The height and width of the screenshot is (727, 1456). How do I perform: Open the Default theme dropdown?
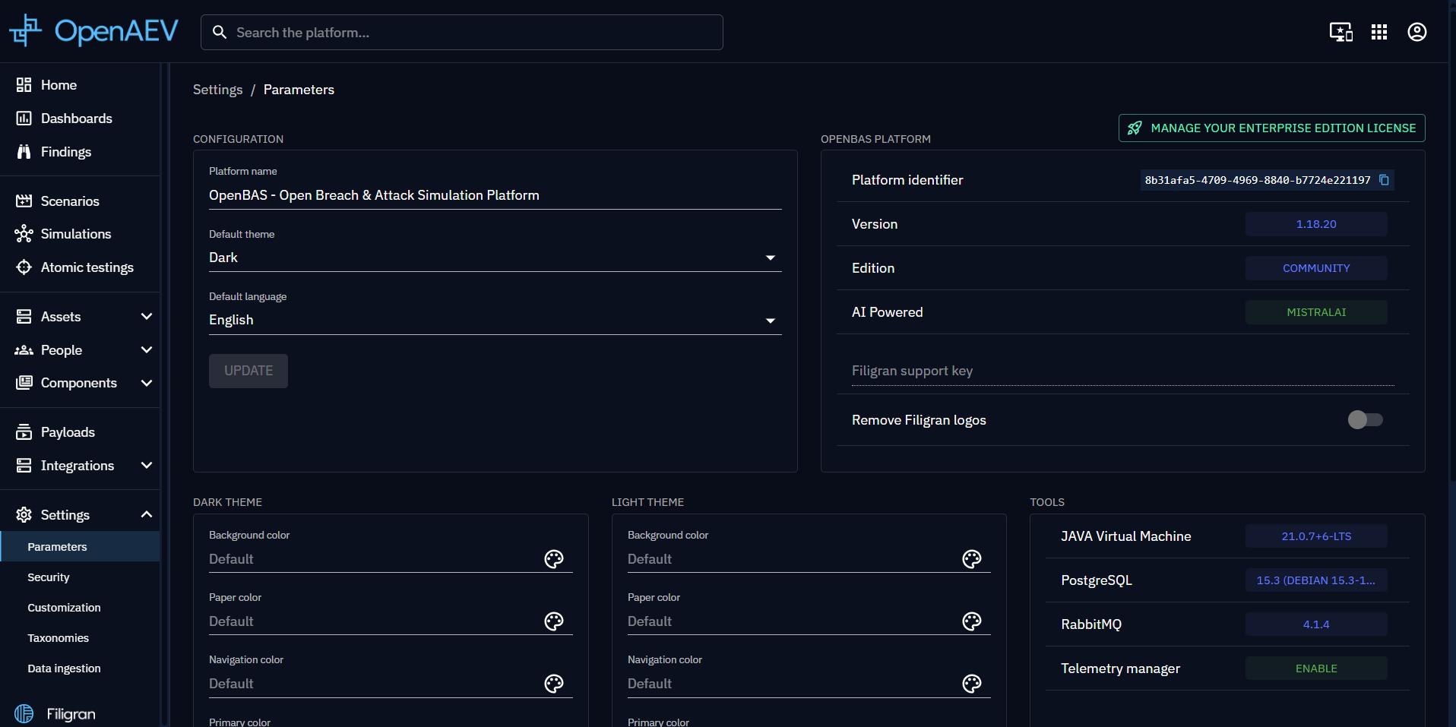click(x=495, y=258)
